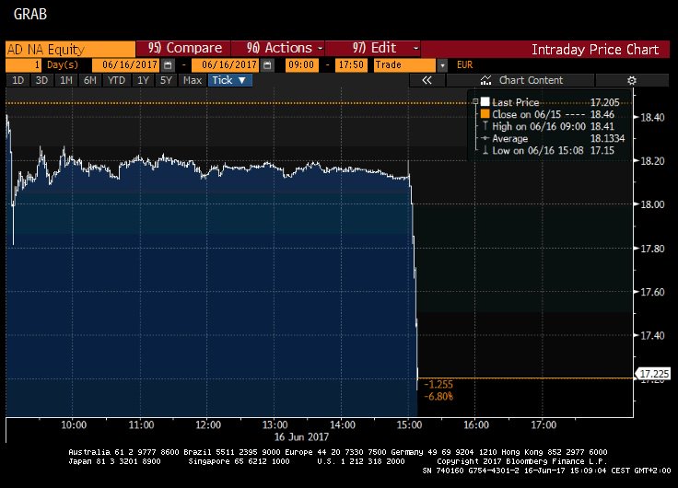Click the 09:00 start time field
This screenshot has width=678, height=488.
coord(301,65)
